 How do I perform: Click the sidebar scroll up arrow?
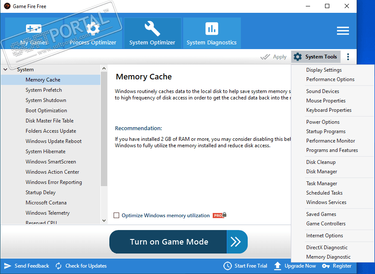104,69
